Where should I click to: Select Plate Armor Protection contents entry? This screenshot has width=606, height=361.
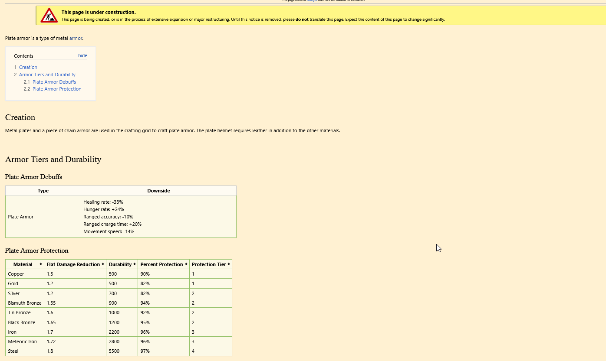tap(56, 89)
